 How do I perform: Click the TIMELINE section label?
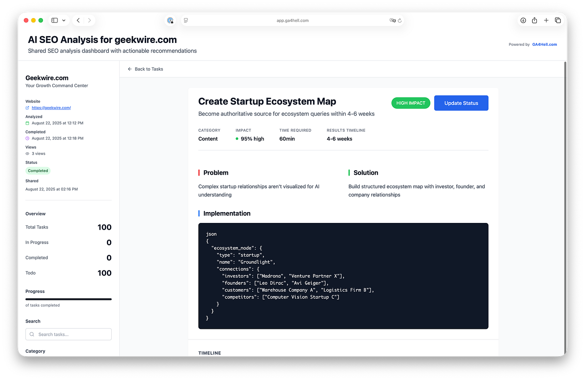pyautogui.click(x=210, y=353)
